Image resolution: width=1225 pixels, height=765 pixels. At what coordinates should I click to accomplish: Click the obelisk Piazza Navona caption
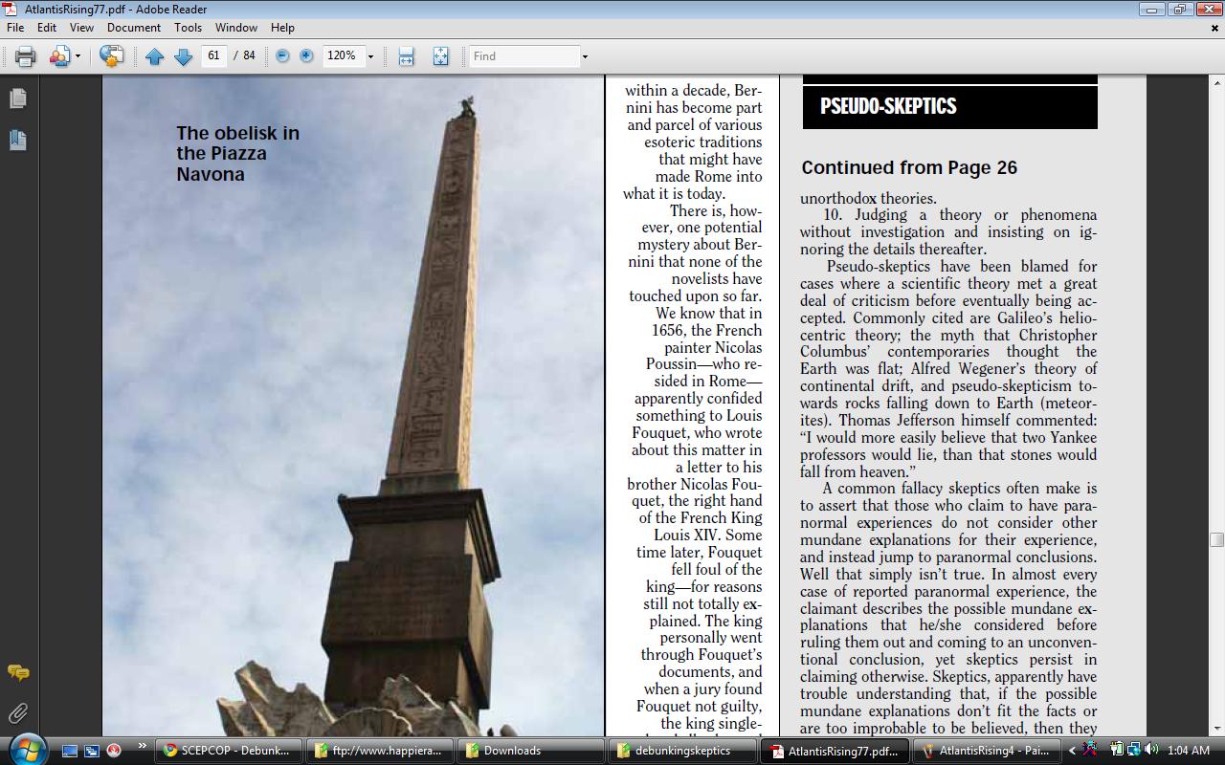[x=237, y=154]
